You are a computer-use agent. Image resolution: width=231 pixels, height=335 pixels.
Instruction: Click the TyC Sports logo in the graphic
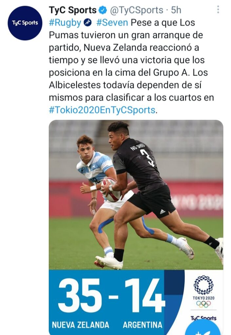tap(203, 318)
